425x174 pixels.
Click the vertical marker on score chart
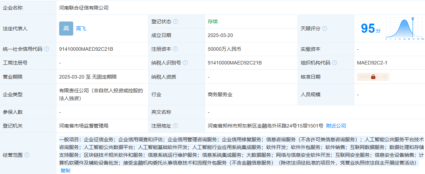point(413,27)
